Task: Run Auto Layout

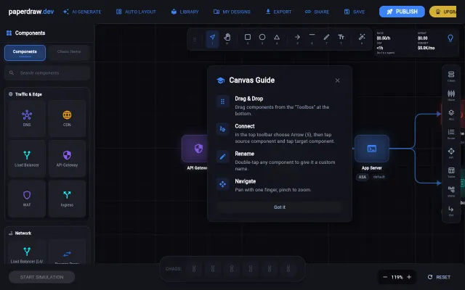Action: (x=136, y=12)
